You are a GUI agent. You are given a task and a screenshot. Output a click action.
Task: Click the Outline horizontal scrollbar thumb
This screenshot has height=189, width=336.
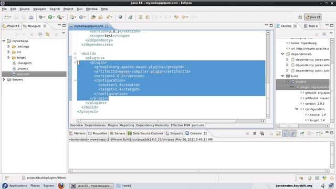289,126
